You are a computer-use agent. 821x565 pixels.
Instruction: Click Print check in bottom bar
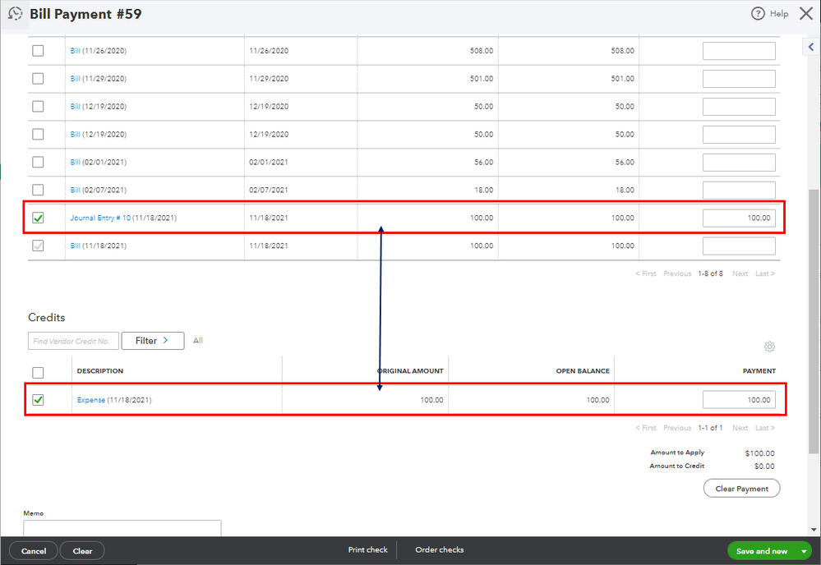pos(367,550)
